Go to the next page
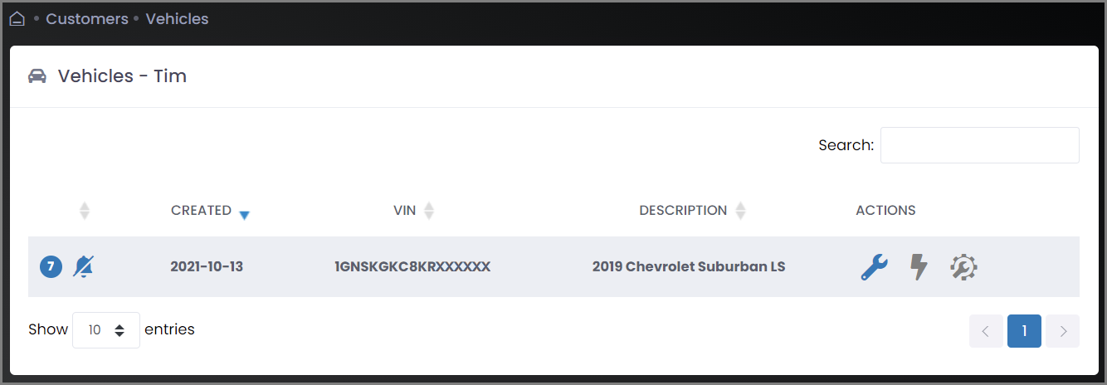1107x385 pixels. [x=1063, y=331]
